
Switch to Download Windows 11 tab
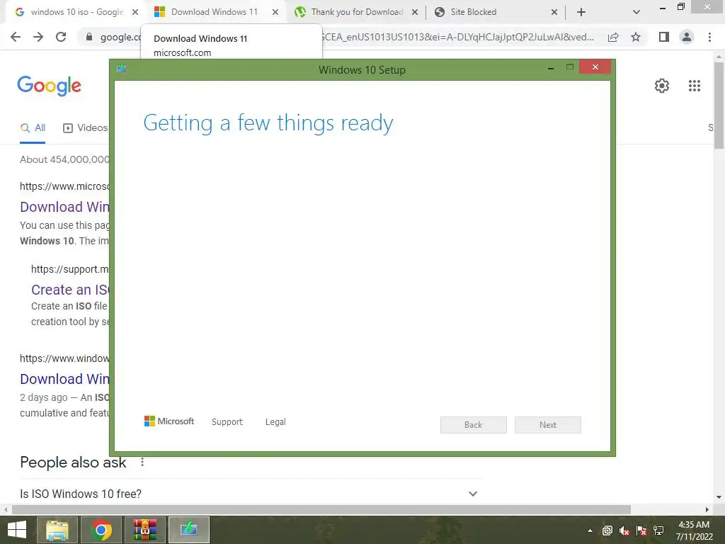(214, 12)
